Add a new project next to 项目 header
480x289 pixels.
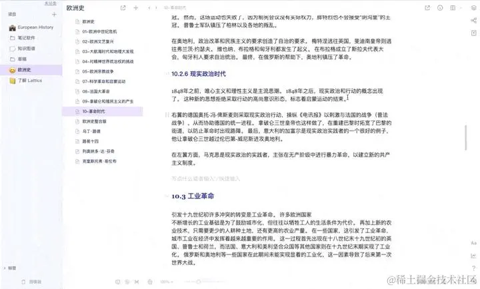pos(54,15)
